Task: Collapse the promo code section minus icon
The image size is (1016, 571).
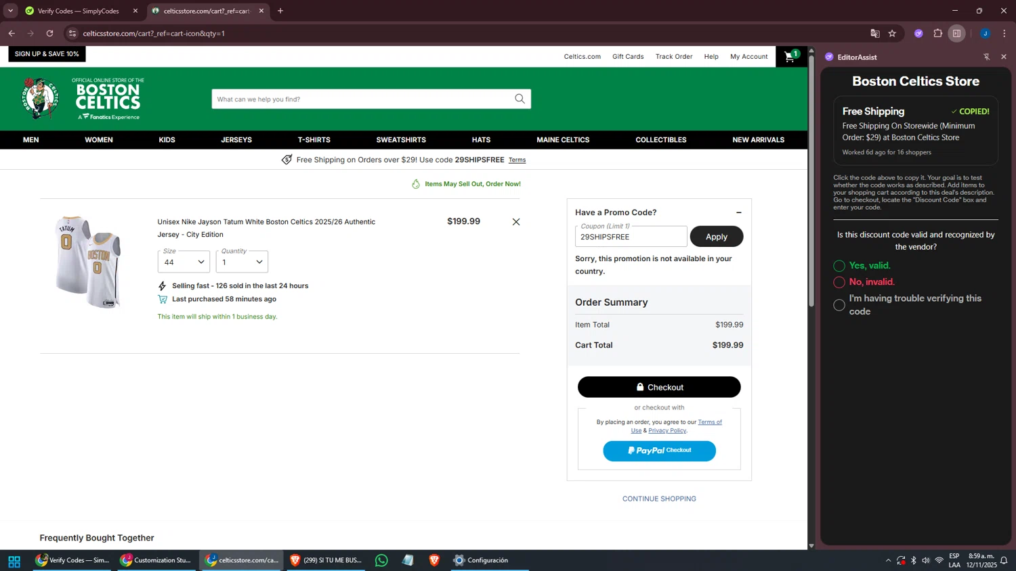Action: [739, 212]
